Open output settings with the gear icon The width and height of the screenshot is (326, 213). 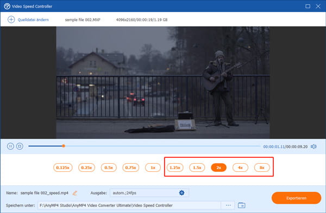tap(181, 193)
